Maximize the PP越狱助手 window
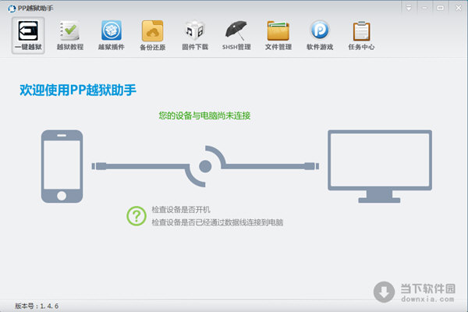This screenshot has width=468, height=312. click(x=440, y=8)
